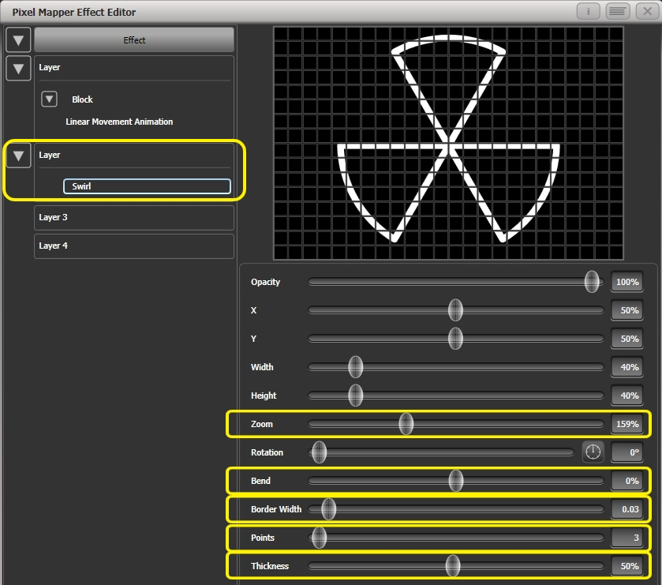Viewport: 662px width, 585px height.
Task: Select Layer 4 in the layer list
Action: coord(133,246)
